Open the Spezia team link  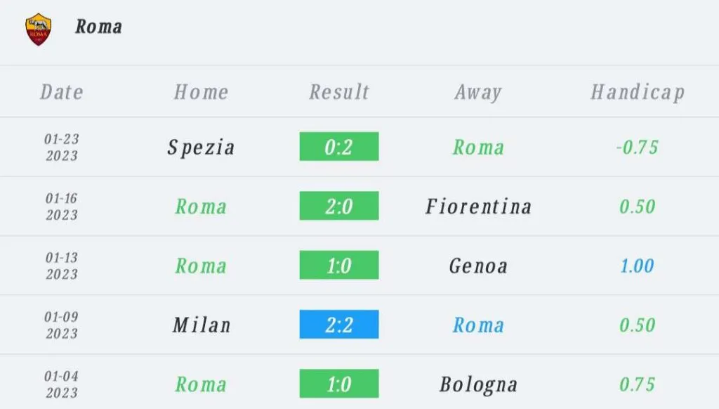[x=201, y=148]
